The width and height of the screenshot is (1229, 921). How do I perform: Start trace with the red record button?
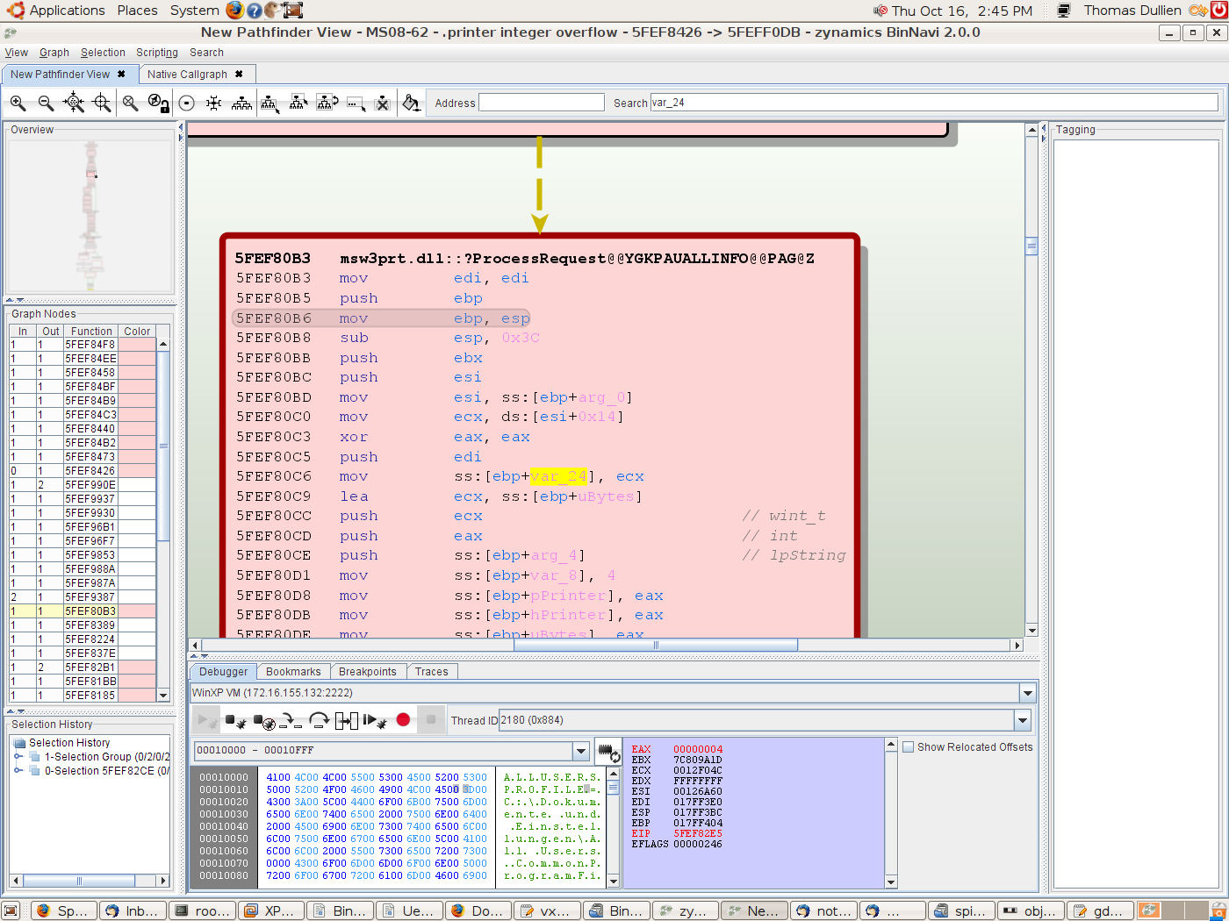tap(403, 720)
